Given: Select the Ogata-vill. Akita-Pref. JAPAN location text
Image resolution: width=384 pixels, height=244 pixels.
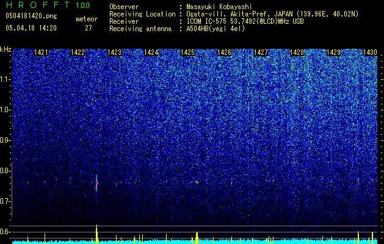Looking at the screenshot, I should (272, 14).
